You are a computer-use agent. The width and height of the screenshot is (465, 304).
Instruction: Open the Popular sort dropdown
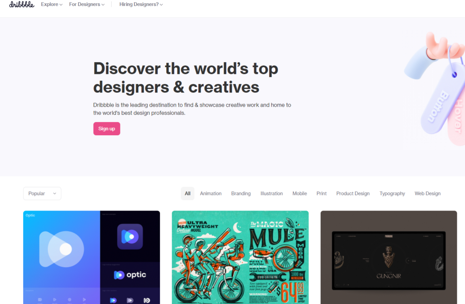coord(42,193)
